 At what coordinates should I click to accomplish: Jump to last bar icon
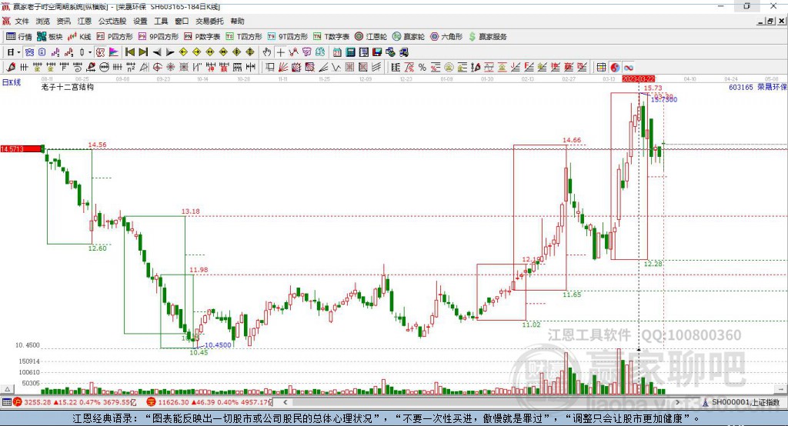tap(143, 52)
